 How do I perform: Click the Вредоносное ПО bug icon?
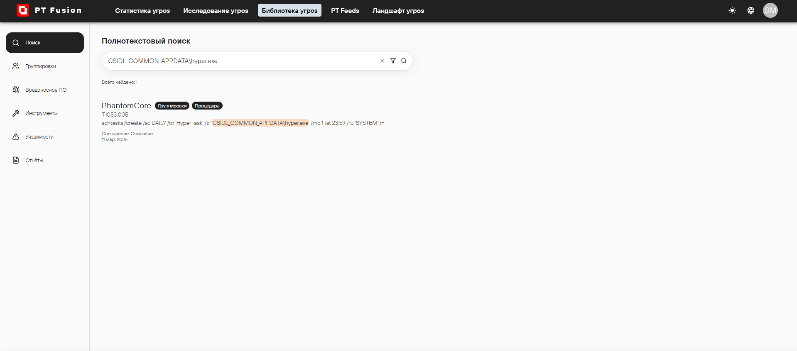[x=16, y=90]
